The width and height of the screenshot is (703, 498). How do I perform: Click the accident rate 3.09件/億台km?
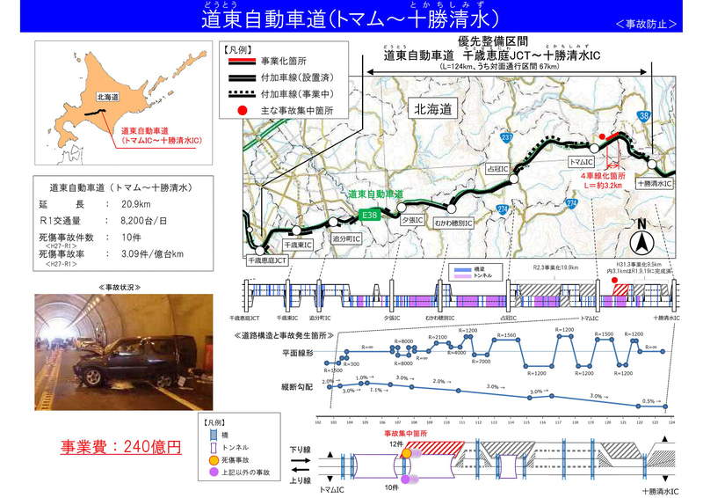(x=152, y=254)
